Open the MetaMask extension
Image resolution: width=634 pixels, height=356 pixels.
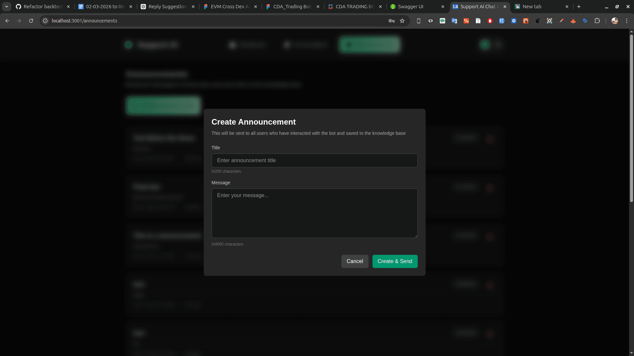[x=573, y=21]
